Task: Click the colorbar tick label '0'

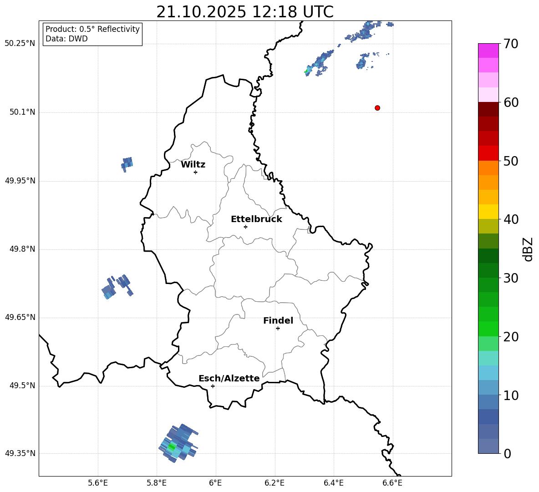Action: pyautogui.click(x=507, y=454)
